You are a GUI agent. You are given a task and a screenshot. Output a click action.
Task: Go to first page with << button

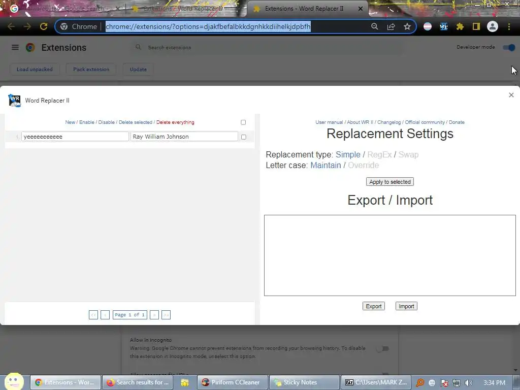[93, 315]
